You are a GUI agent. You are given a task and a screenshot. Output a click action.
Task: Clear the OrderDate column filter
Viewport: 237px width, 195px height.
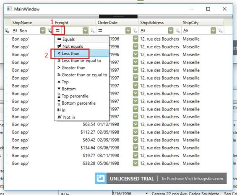click(x=135, y=31)
